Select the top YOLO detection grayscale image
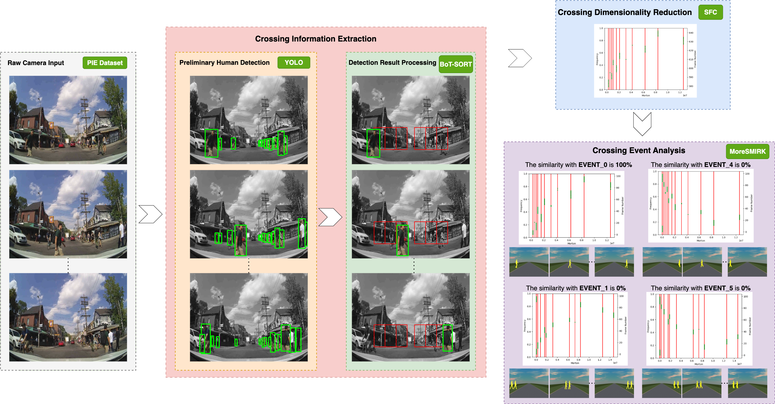This screenshot has height=404, width=775. point(248,120)
